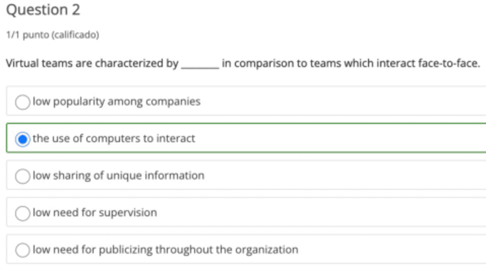Choose the "low sharing of unique information" radio
The width and height of the screenshot is (486, 267).
pyautogui.click(x=22, y=176)
